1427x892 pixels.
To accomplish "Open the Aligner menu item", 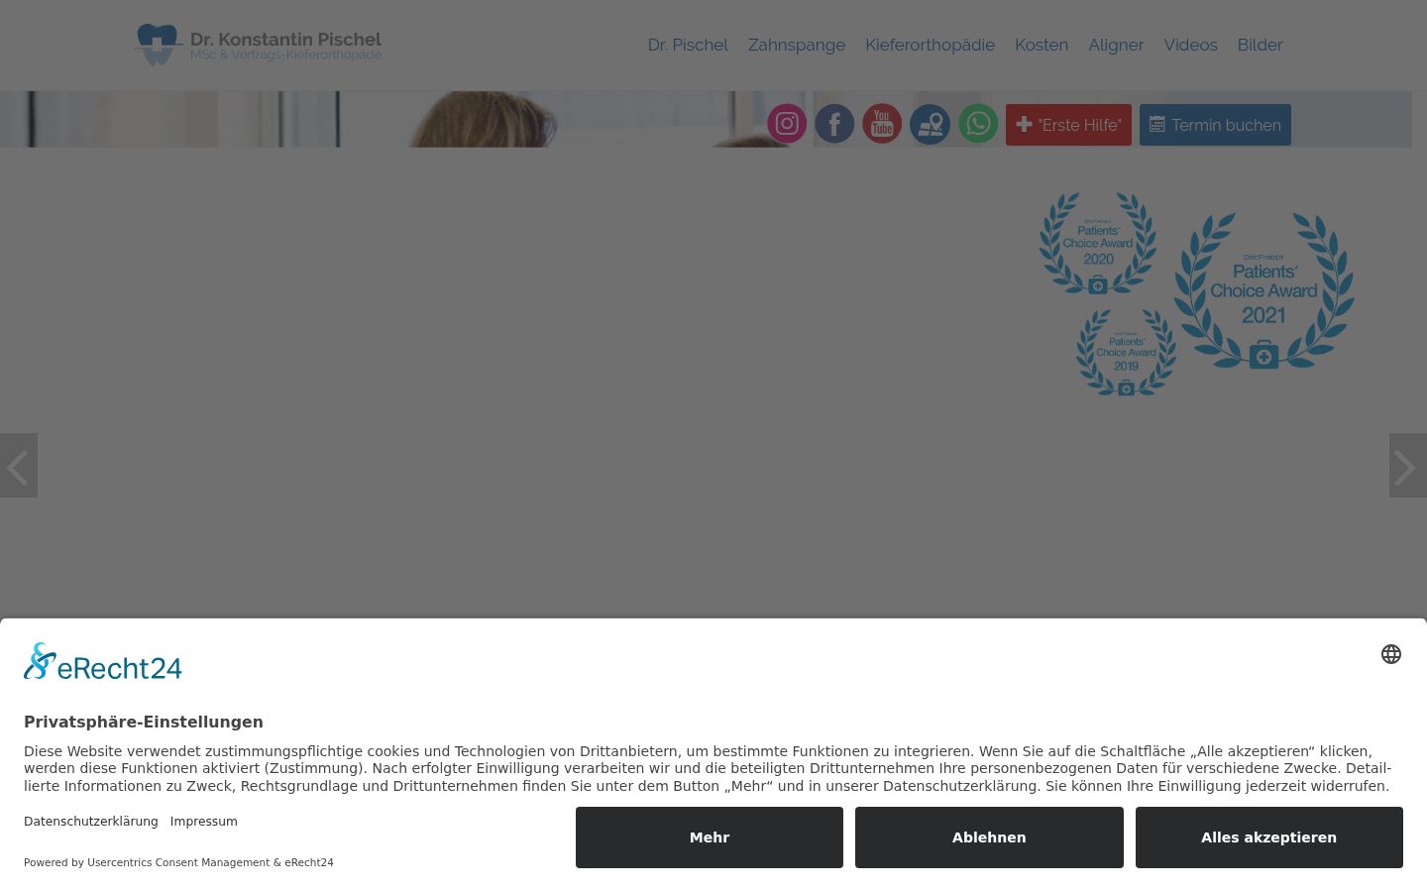I will point(1116,45).
